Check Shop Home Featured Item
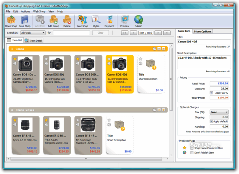This screenshot has width=239, height=174. tap(192, 148)
